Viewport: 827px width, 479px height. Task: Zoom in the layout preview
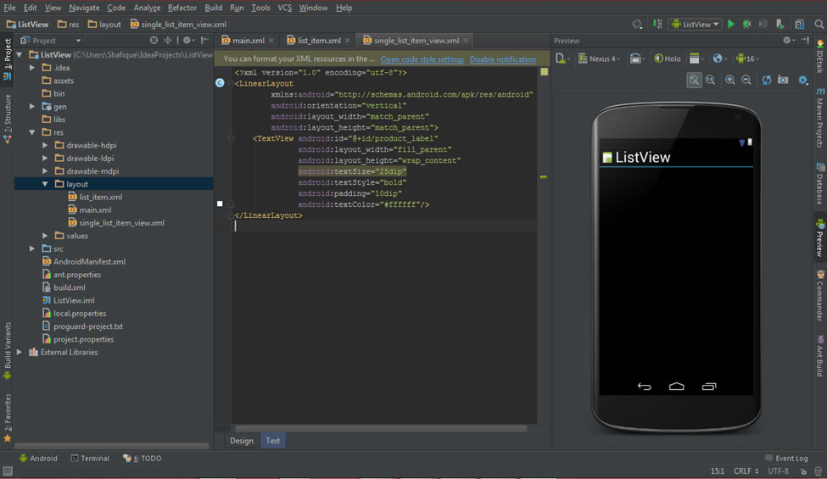(x=730, y=80)
